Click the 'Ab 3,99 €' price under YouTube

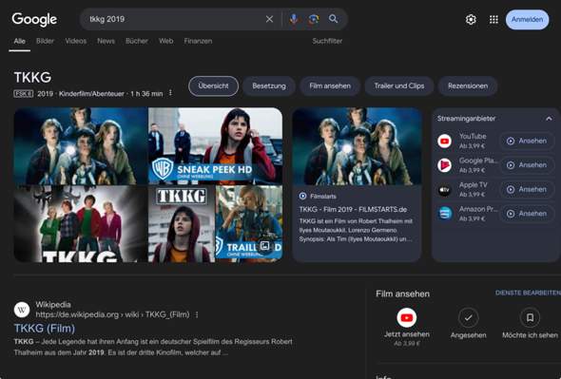(473, 146)
